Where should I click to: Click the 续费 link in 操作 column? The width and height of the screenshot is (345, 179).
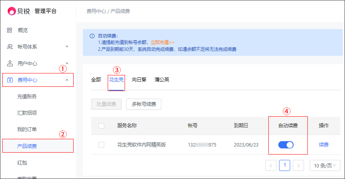coord(324,145)
